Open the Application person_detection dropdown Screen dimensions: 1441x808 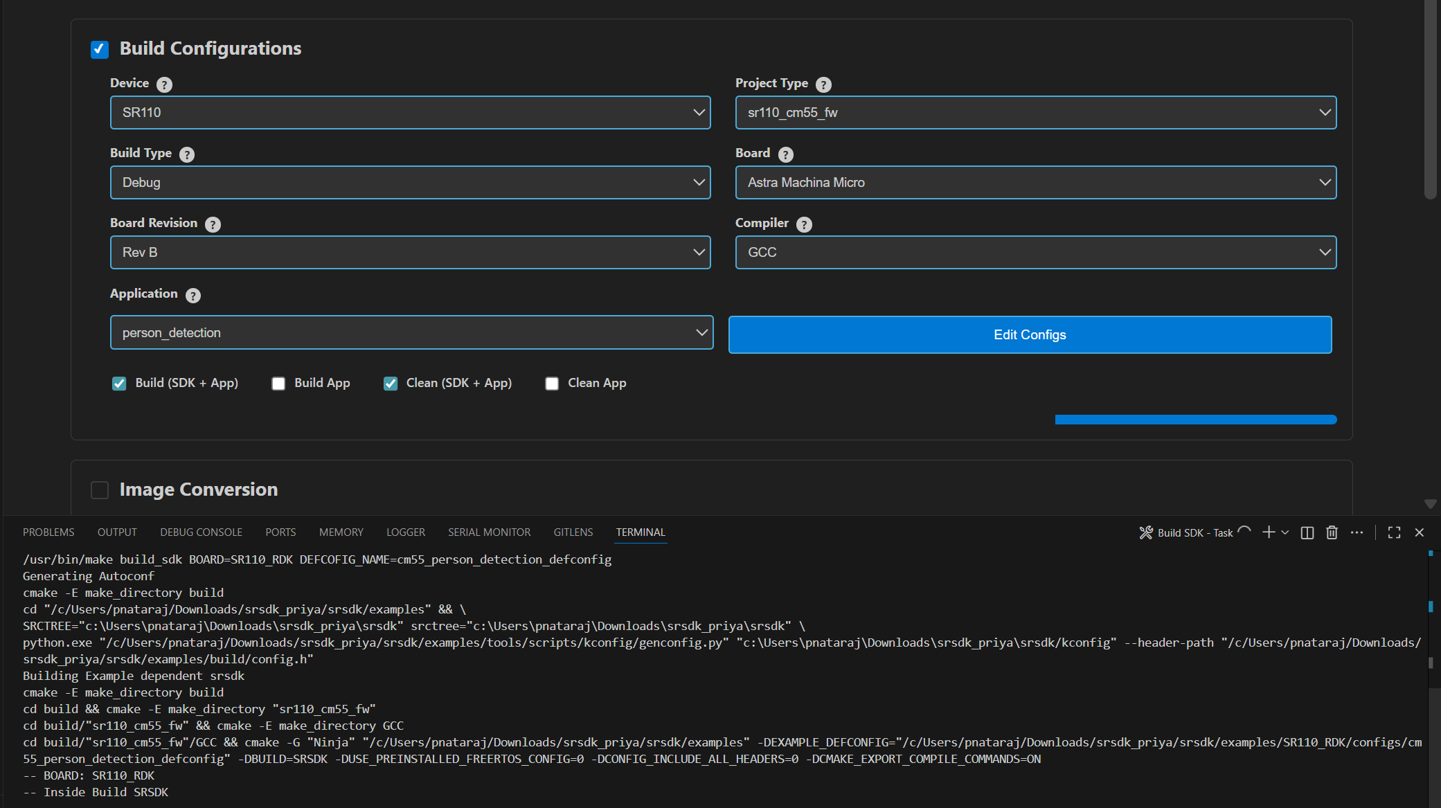(x=411, y=332)
